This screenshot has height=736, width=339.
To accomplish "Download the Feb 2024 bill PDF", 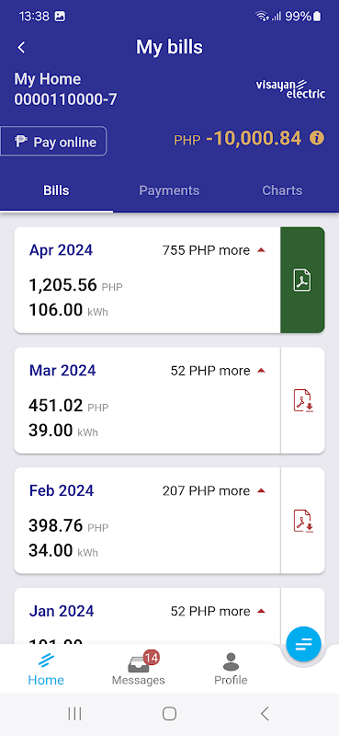I will (x=303, y=521).
